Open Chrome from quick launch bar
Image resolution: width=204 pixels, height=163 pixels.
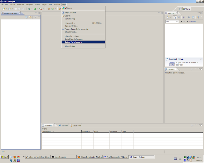(18, 157)
